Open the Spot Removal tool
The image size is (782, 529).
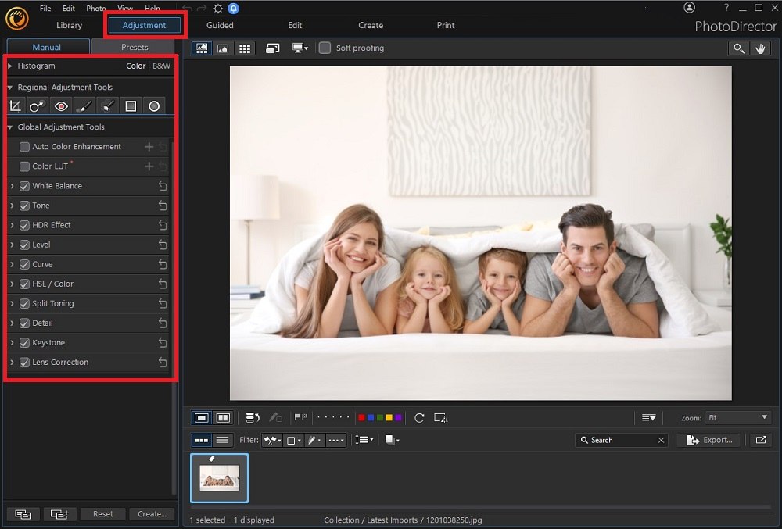[37, 105]
